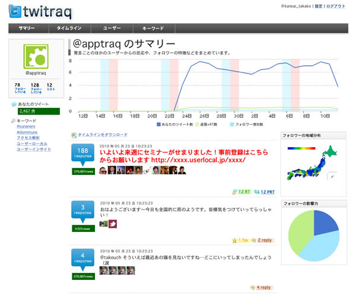Screen dimensions: 356x296
Task: Click the reply bubble icon beside 4 reply
Action: (x=253, y=287)
